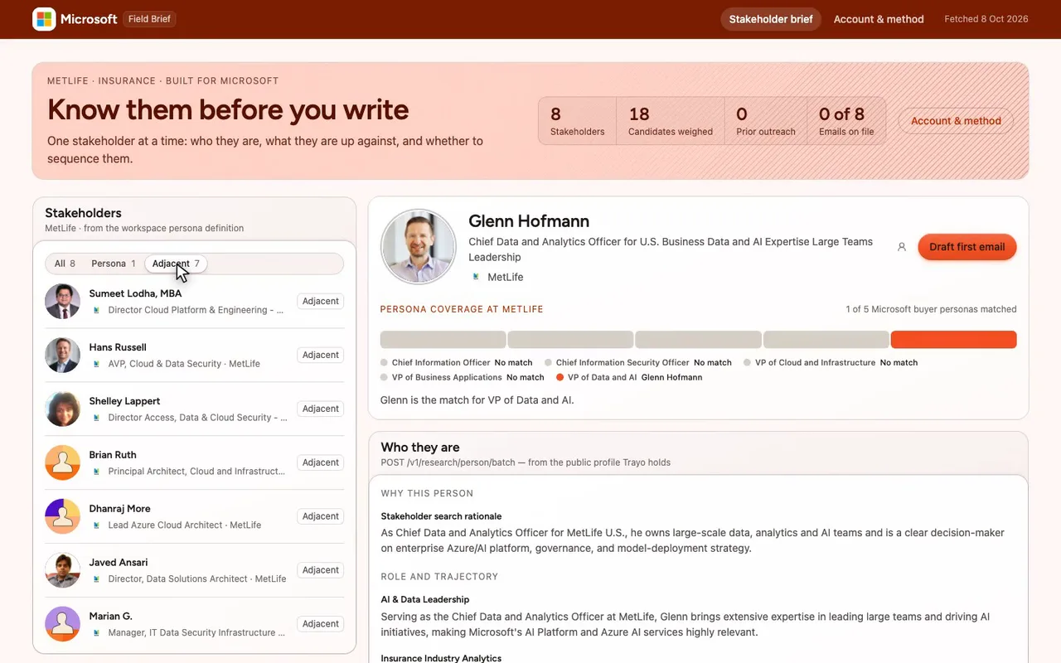Select Dhanraj More's placeholder avatar
This screenshot has width=1061, height=663.
63,517
